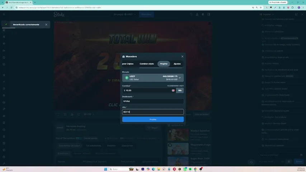306x172 pixels.
Task: Open the Chrome extensions puzzle icon
Action: click(x=292, y=8)
